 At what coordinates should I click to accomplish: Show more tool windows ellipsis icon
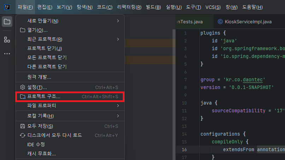click(7, 54)
